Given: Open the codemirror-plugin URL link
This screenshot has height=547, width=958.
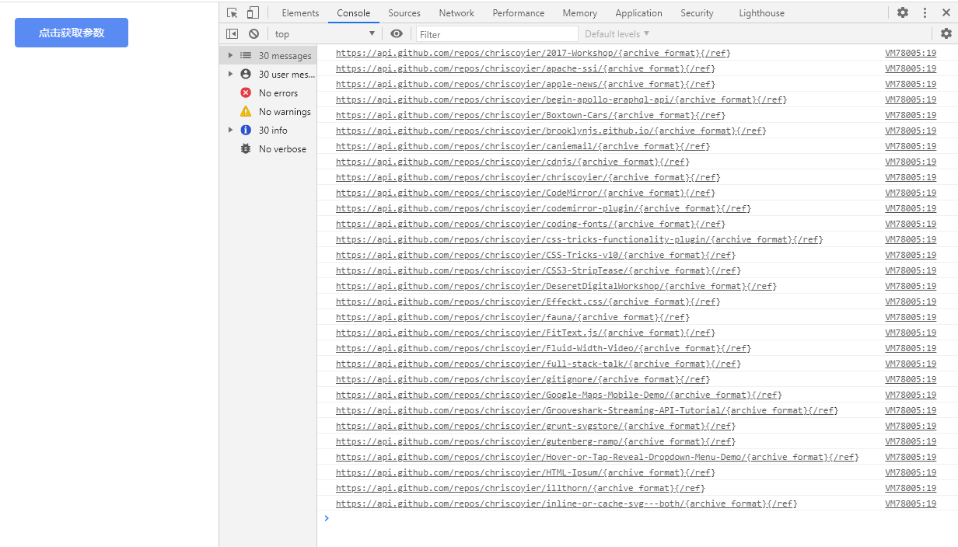Looking at the screenshot, I should coord(544,208).
